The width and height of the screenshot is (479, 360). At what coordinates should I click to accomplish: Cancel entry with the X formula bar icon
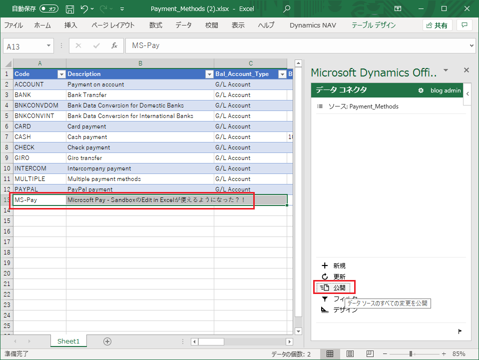(x=78, y=46)
